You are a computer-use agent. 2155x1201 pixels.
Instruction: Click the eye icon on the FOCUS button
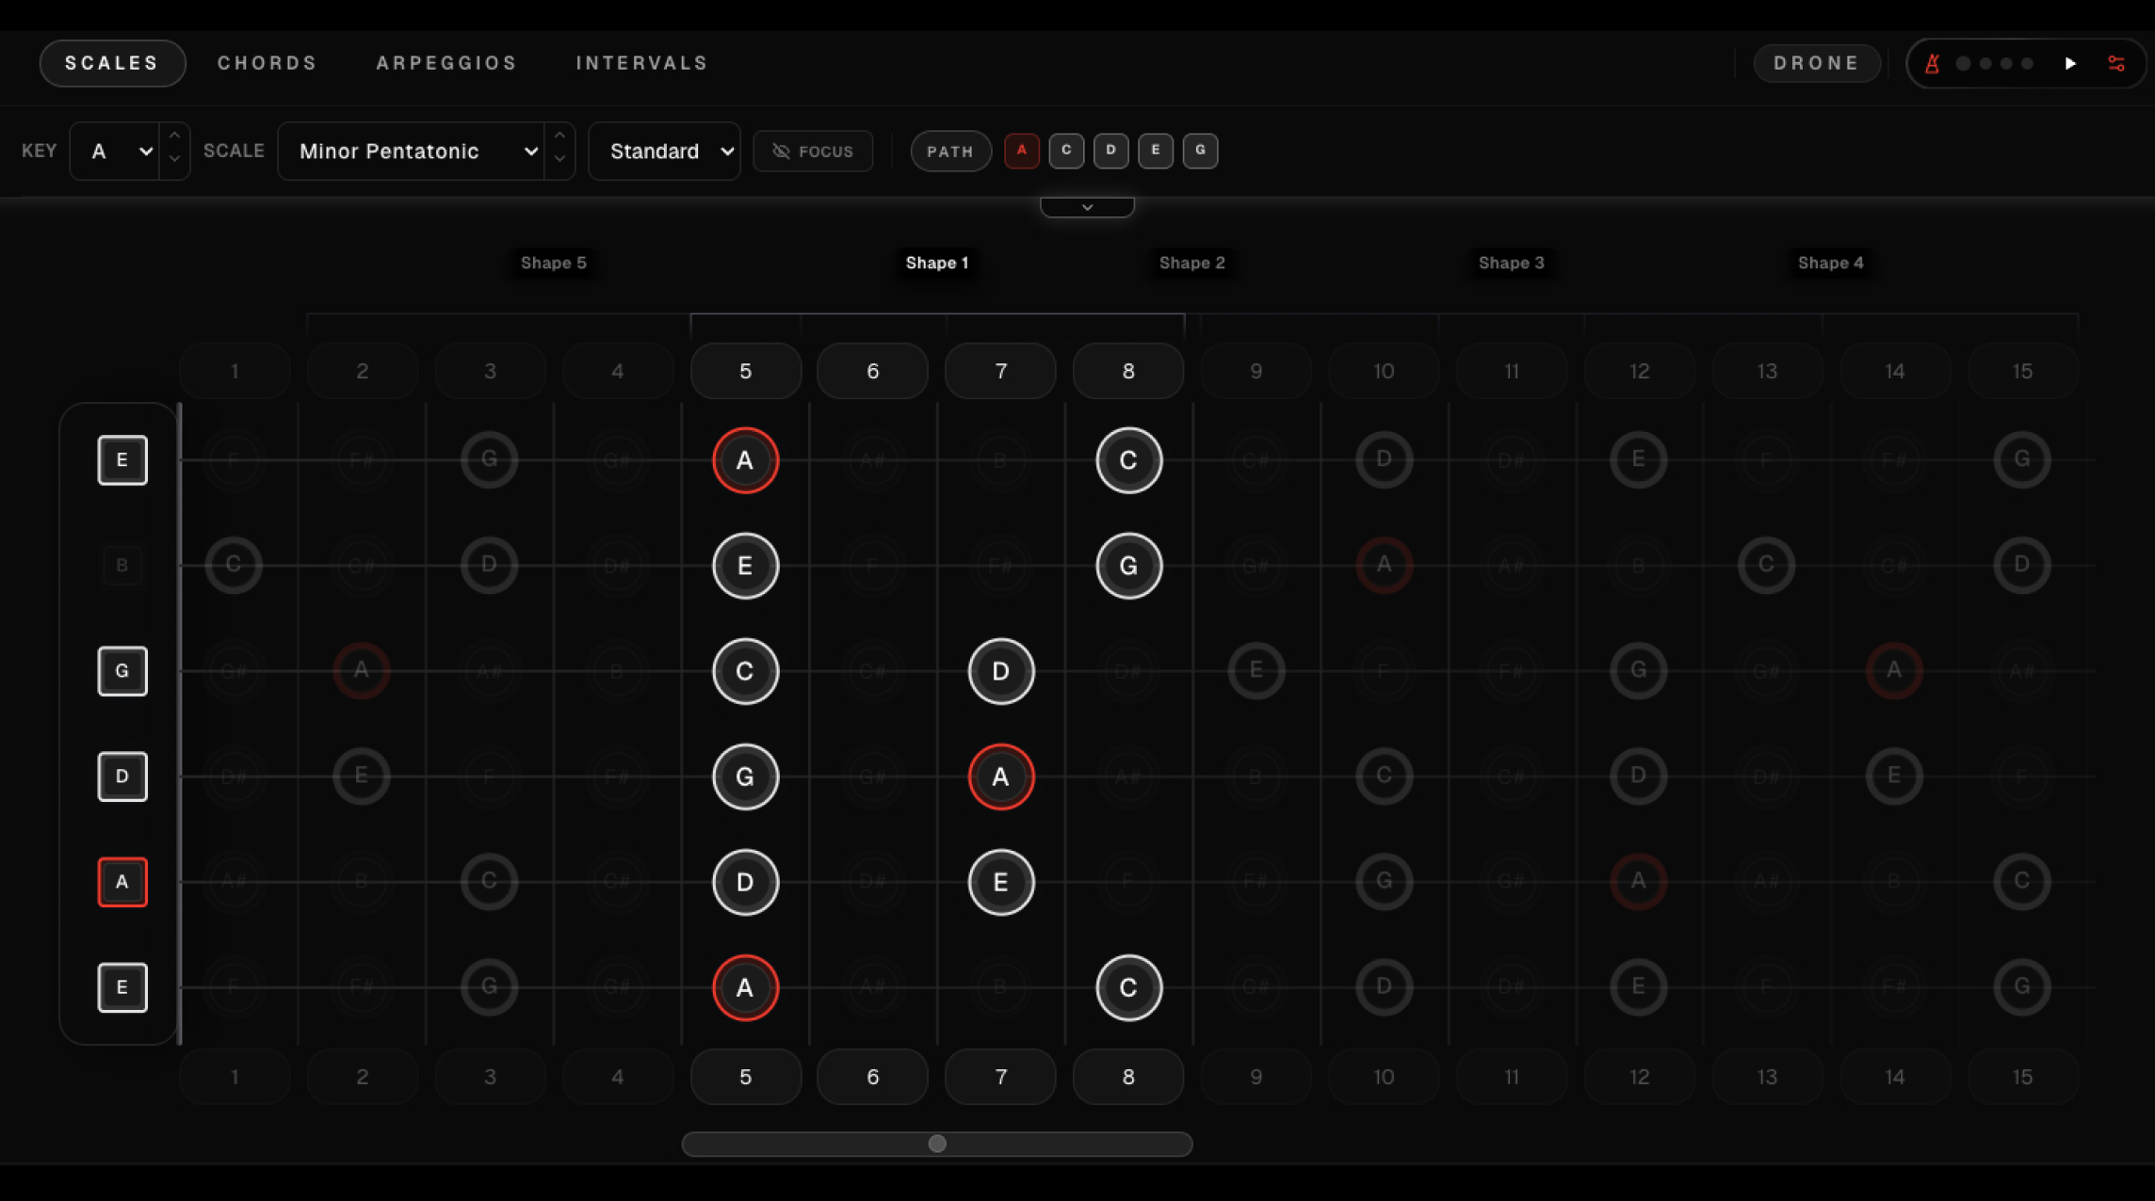783,151
